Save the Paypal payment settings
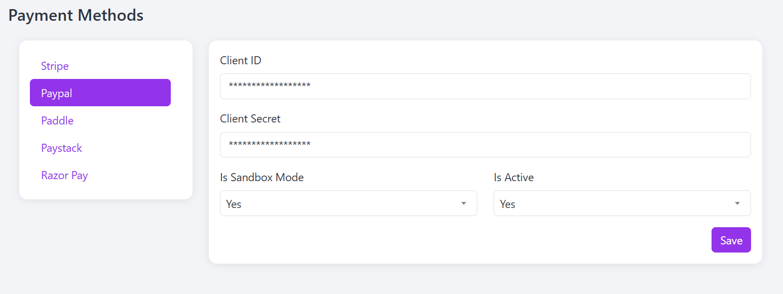 coord(731,240)
